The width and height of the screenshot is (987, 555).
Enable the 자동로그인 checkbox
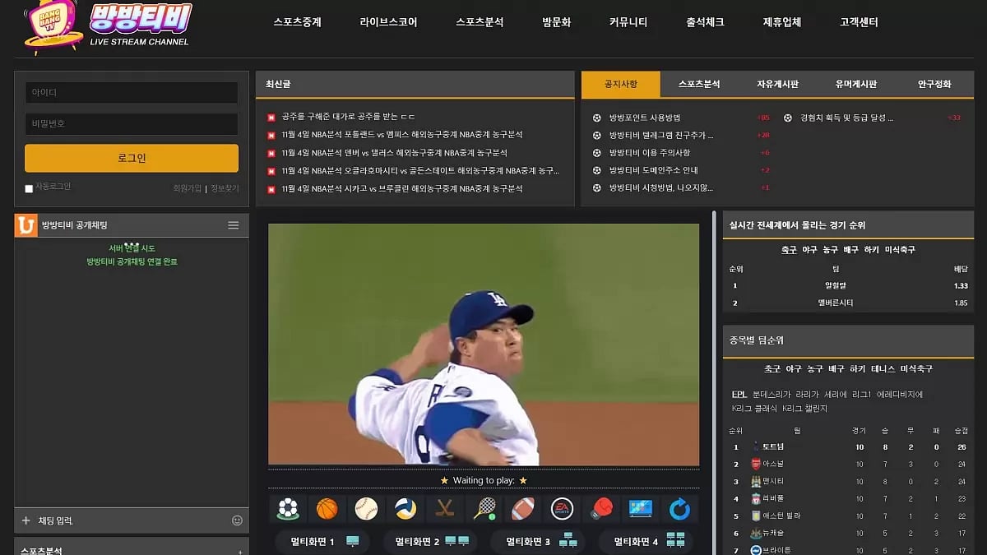(29, 189)
